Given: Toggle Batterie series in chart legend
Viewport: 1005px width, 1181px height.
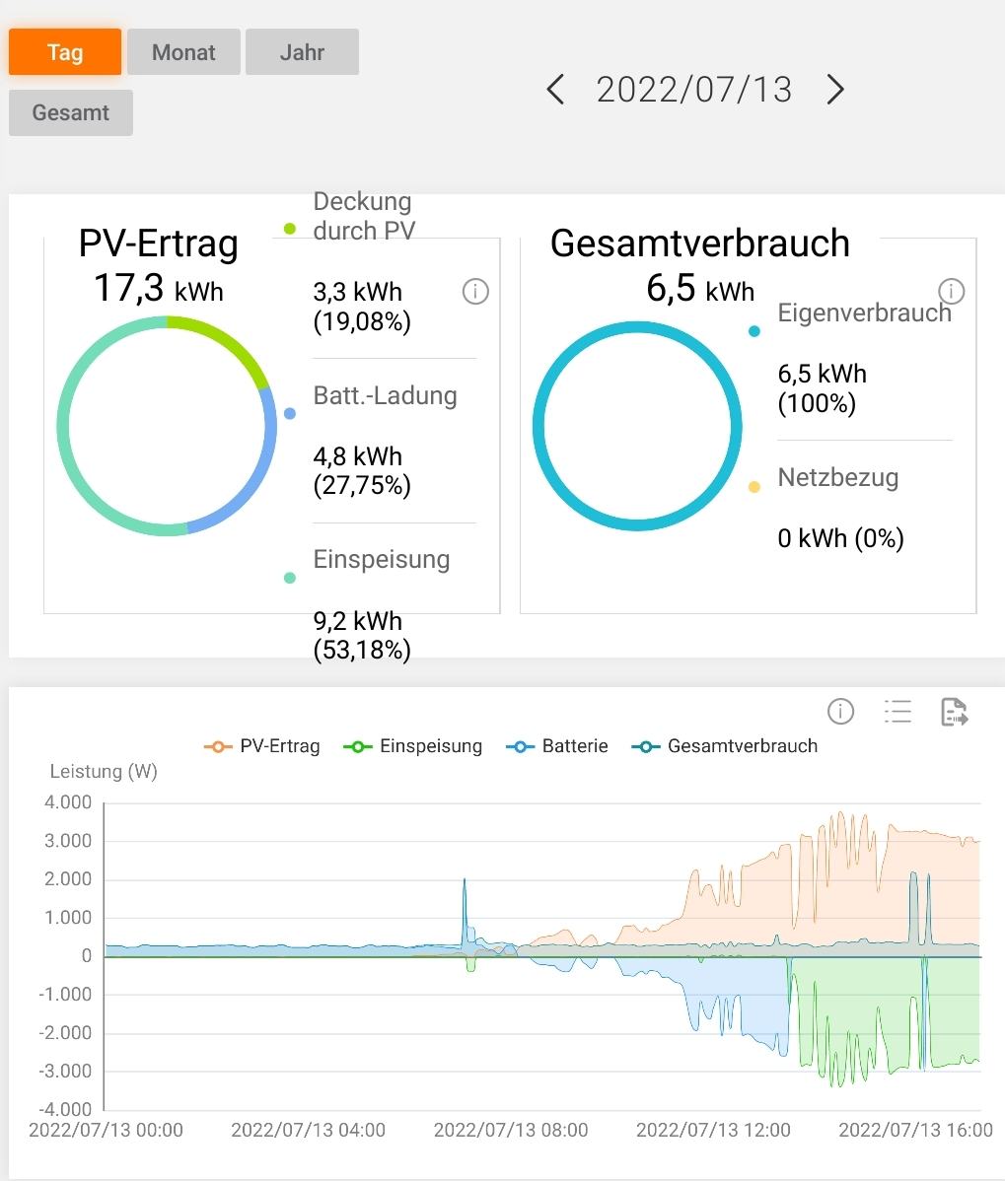Looking at the screenshot, I should pyautogui.click(x=557, y=746).
